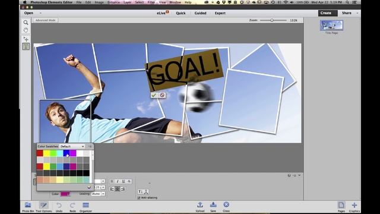Toggle the Anti-aliasing checkbox
This screenshot has width=380, height=214.
[x=139, y=198]
